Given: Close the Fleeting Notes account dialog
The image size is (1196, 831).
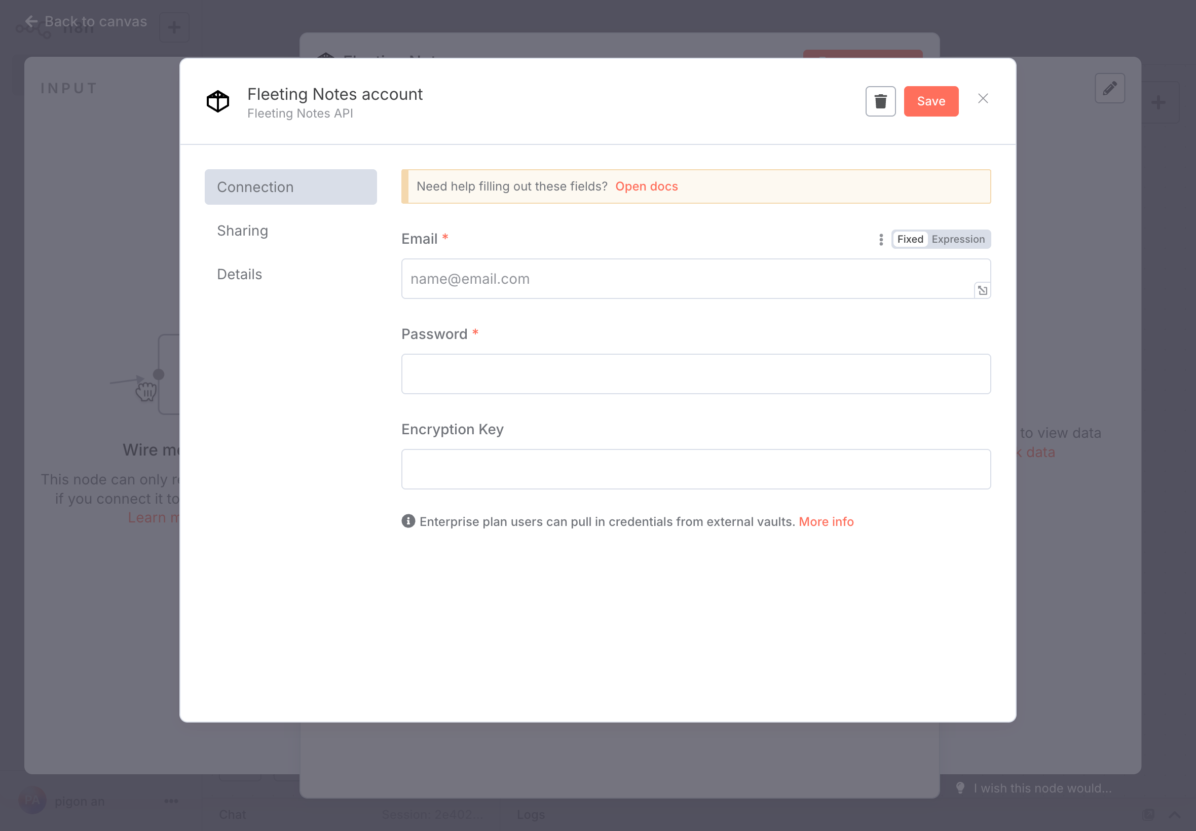Looking at the screenshot, I should coord(983,98).
